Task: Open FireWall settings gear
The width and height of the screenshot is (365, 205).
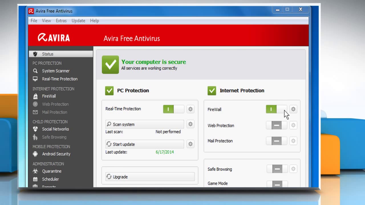Action: (x=293, y=109)
